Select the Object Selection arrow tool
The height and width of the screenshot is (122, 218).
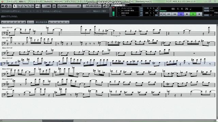click(15, 6)
